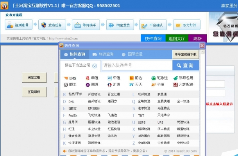Click 单号生成器下载 button

(x=186, y=54)
